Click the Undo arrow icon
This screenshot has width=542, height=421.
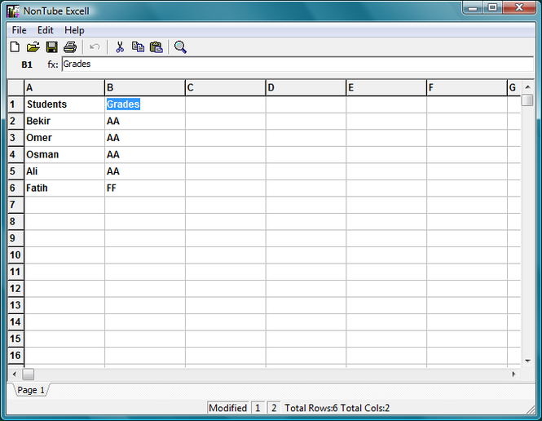(95, 47)
